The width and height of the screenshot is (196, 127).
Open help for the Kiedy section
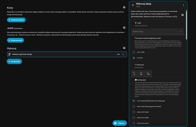click(124, 7)
